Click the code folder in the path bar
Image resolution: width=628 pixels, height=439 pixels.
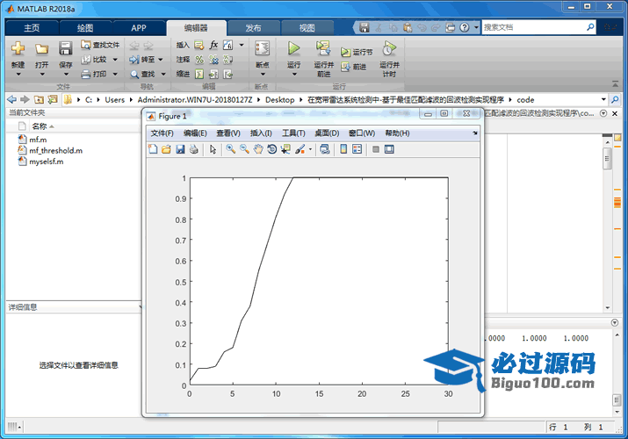coord(525,99)
